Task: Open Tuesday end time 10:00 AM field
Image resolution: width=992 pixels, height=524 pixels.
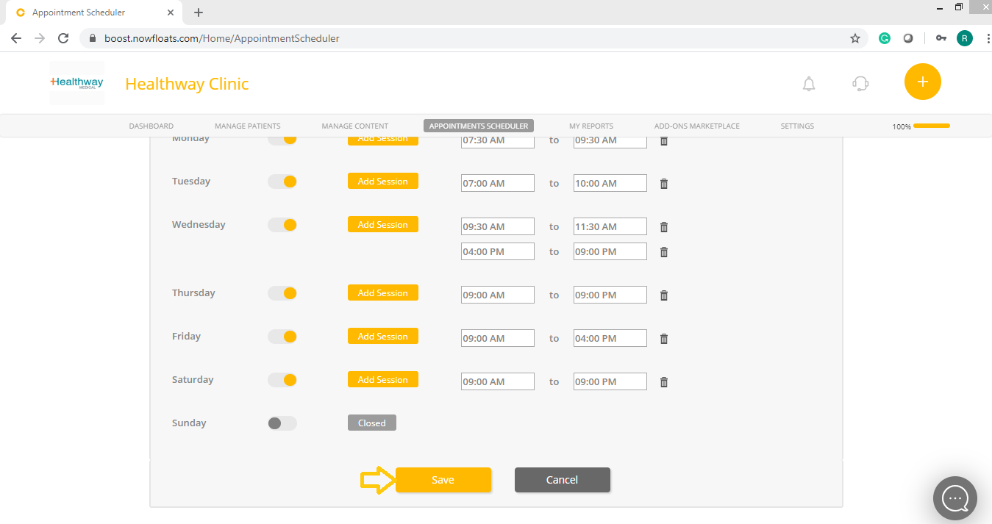Action: [x=610, y=183]
